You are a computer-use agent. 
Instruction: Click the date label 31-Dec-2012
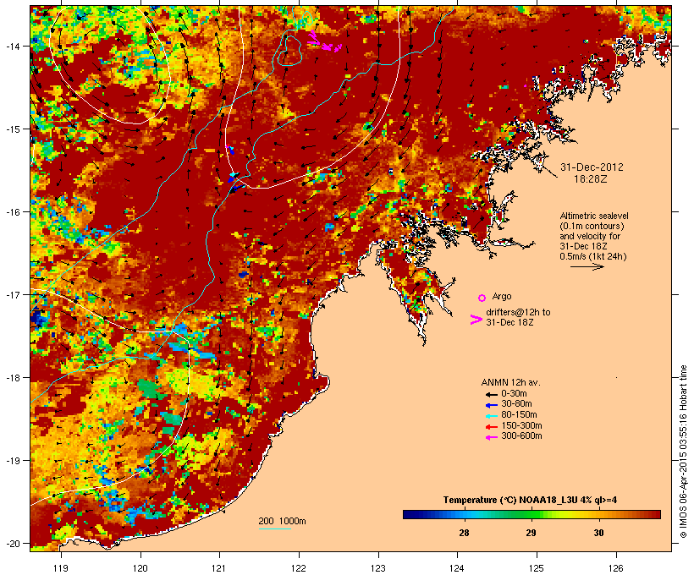(592, 167)
